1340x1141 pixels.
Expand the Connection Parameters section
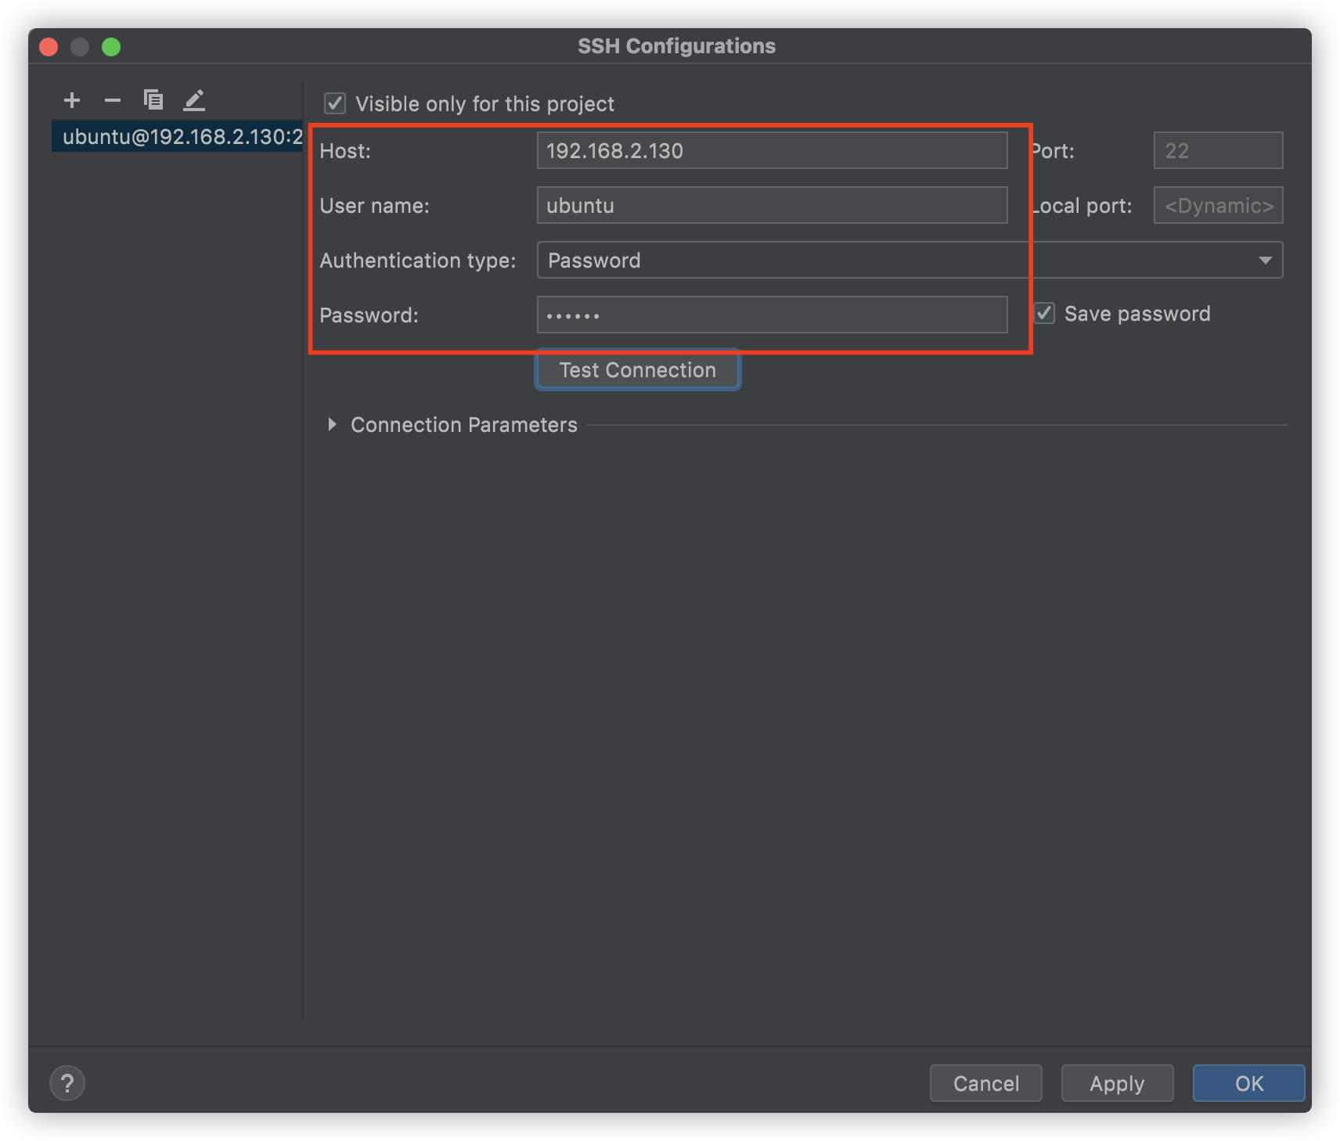pos(333,424)
